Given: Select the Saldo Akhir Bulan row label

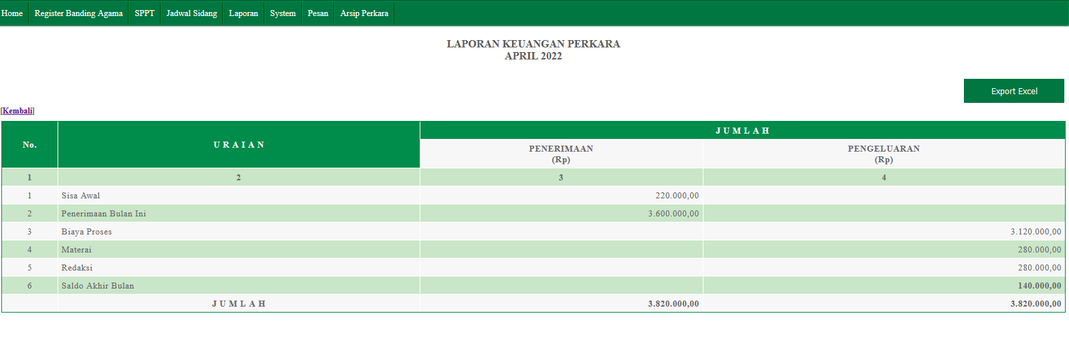Looking at the screenshot, I should click(x=98, y=286).
